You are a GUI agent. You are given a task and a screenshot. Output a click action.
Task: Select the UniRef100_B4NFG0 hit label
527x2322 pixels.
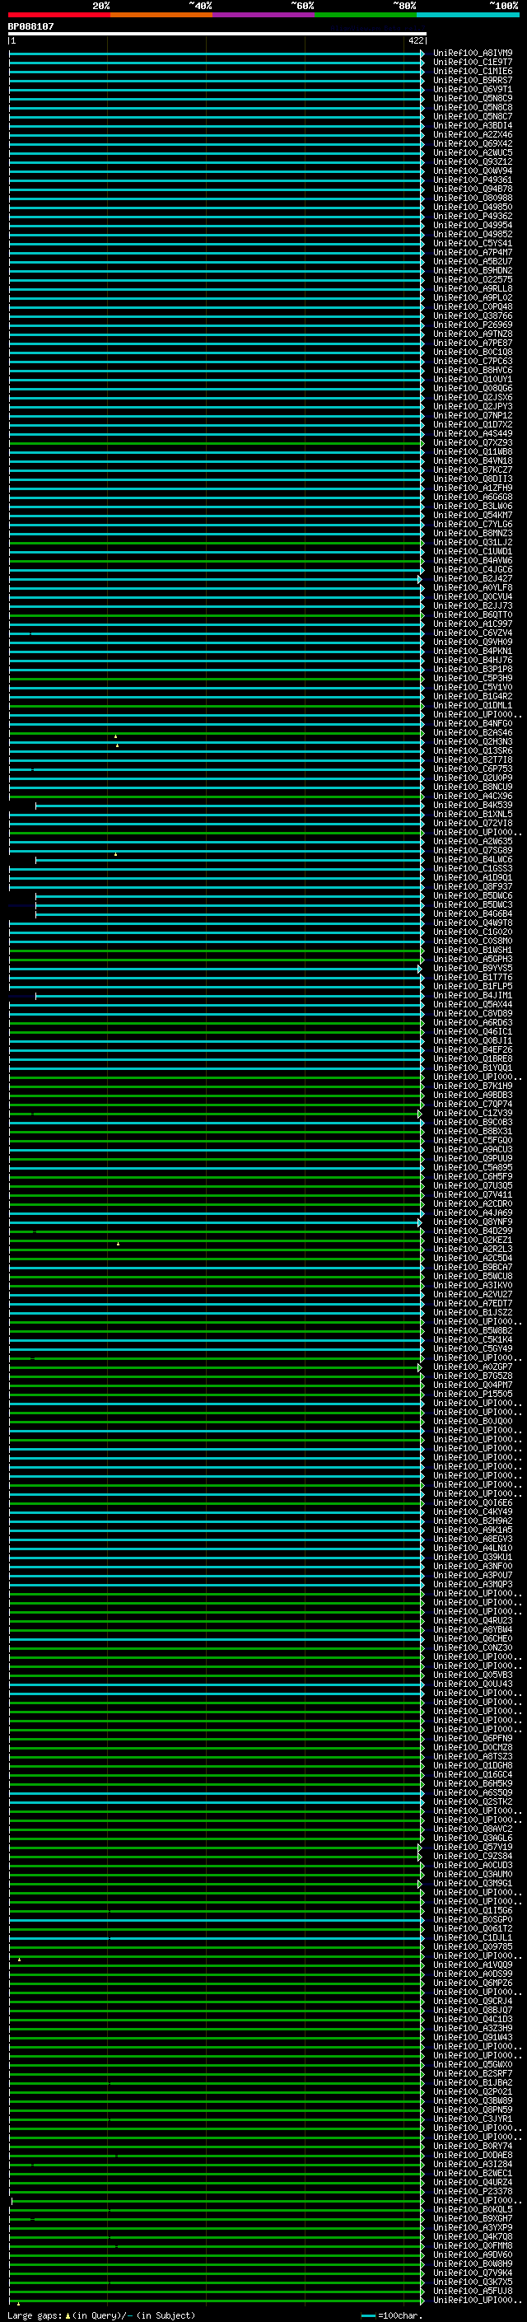(x=473, y=724)
